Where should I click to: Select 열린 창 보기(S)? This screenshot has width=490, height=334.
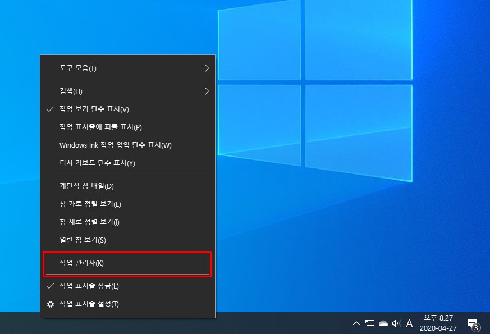(x=127, y=240)
